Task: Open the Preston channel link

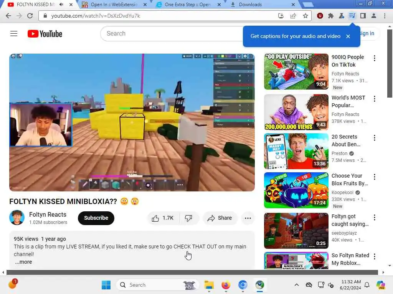Action: coord(339,153)
